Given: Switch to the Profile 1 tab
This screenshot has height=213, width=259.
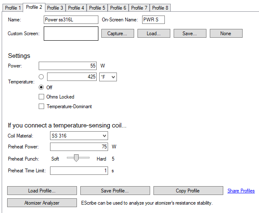Looking at the screenshot, I should pyautogui.click(x=13, y=8).
